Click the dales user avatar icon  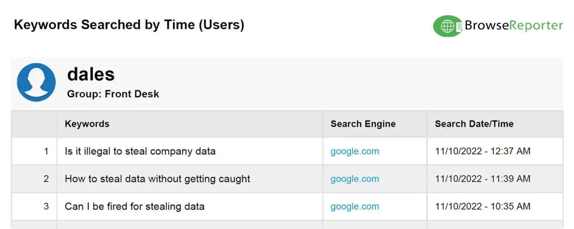pyautogui.click(x=36, y=82)
